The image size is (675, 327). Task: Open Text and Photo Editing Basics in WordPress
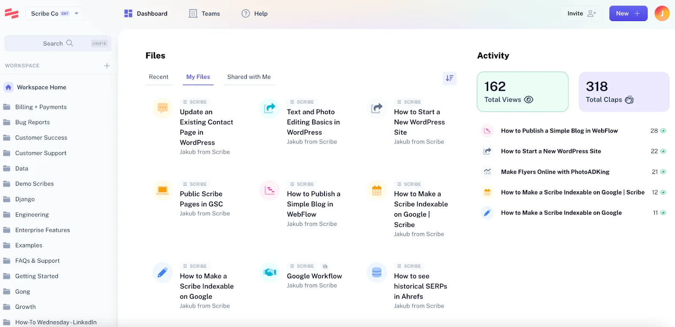click(313, 122)
